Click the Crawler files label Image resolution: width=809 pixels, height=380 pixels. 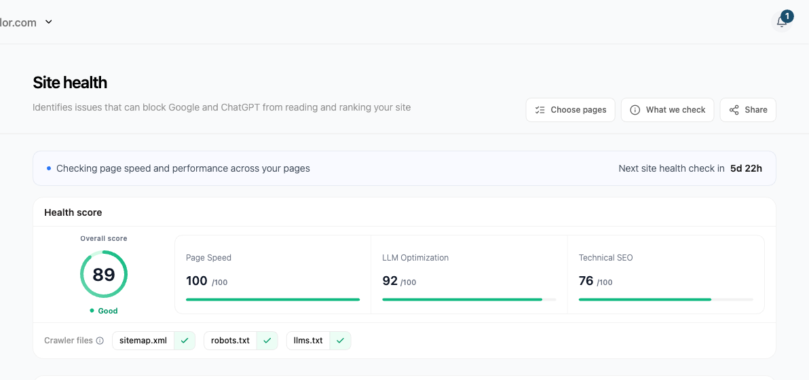pos(69,341)
